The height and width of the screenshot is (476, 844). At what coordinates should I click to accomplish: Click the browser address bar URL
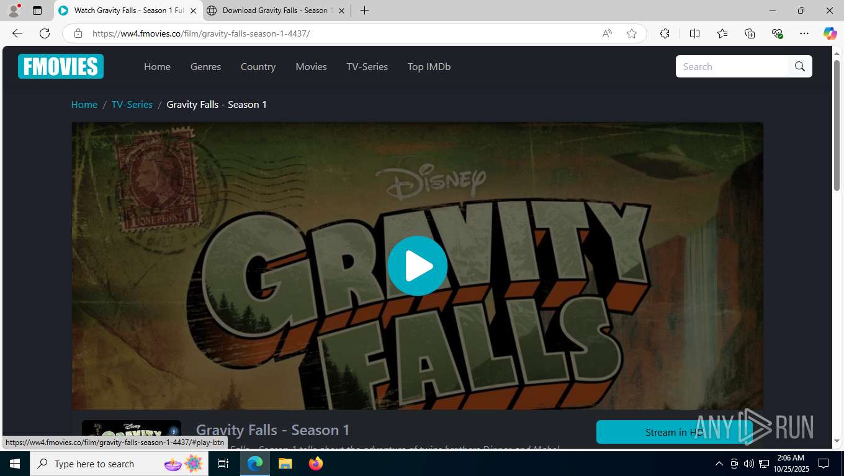pos(201,33)
